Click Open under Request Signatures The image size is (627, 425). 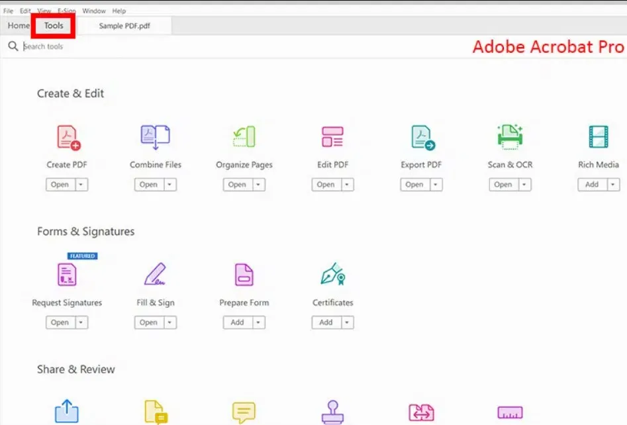[60, 322]
